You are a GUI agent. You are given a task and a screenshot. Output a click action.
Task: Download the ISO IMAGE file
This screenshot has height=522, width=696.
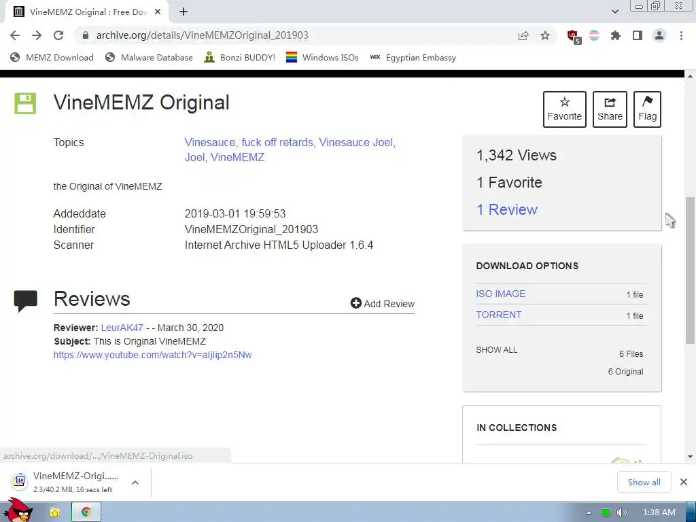[x=501, y=294]
